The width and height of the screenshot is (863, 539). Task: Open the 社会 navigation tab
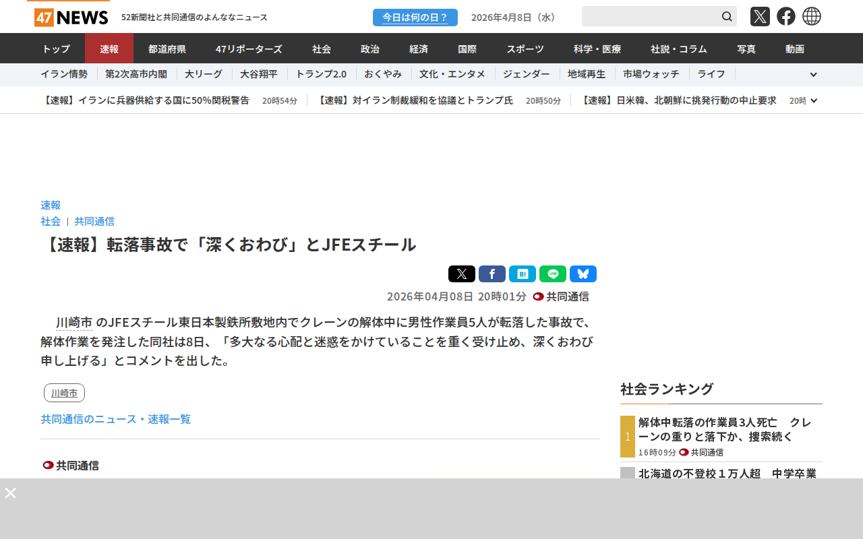pos(322,49)
